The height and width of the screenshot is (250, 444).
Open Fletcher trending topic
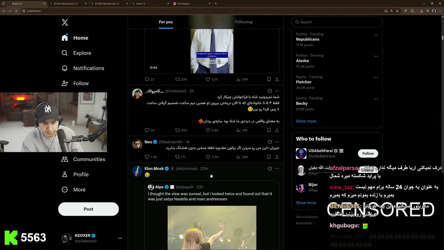pos(304,82)
